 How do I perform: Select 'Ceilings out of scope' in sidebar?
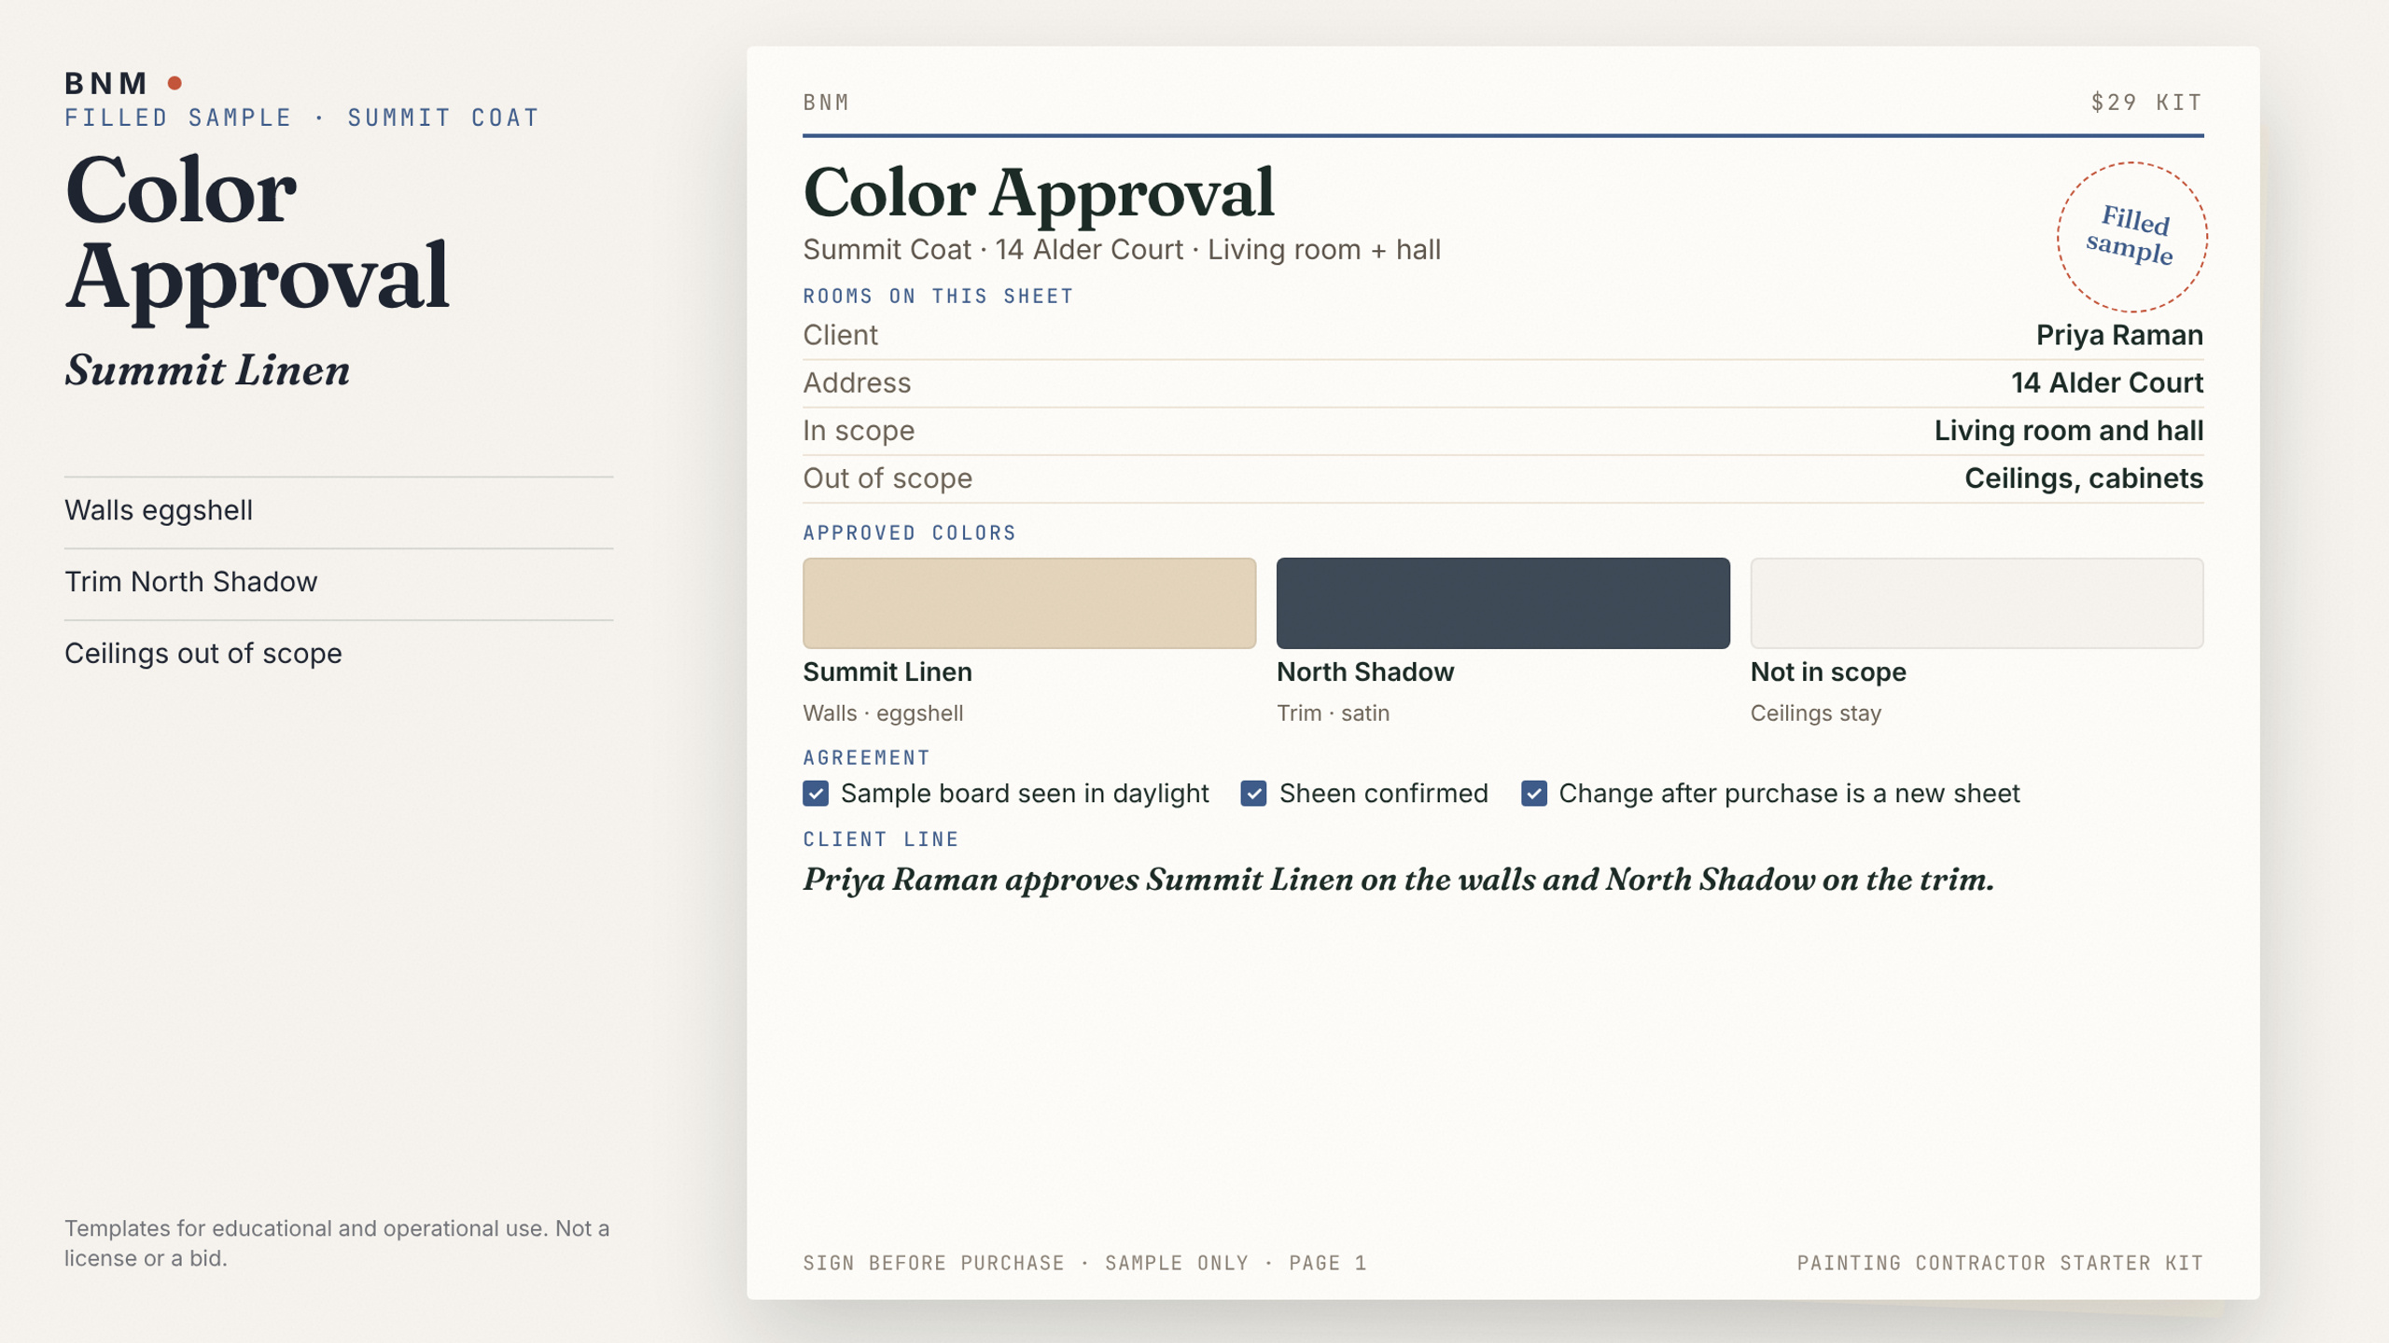click(x=203, y=653)
